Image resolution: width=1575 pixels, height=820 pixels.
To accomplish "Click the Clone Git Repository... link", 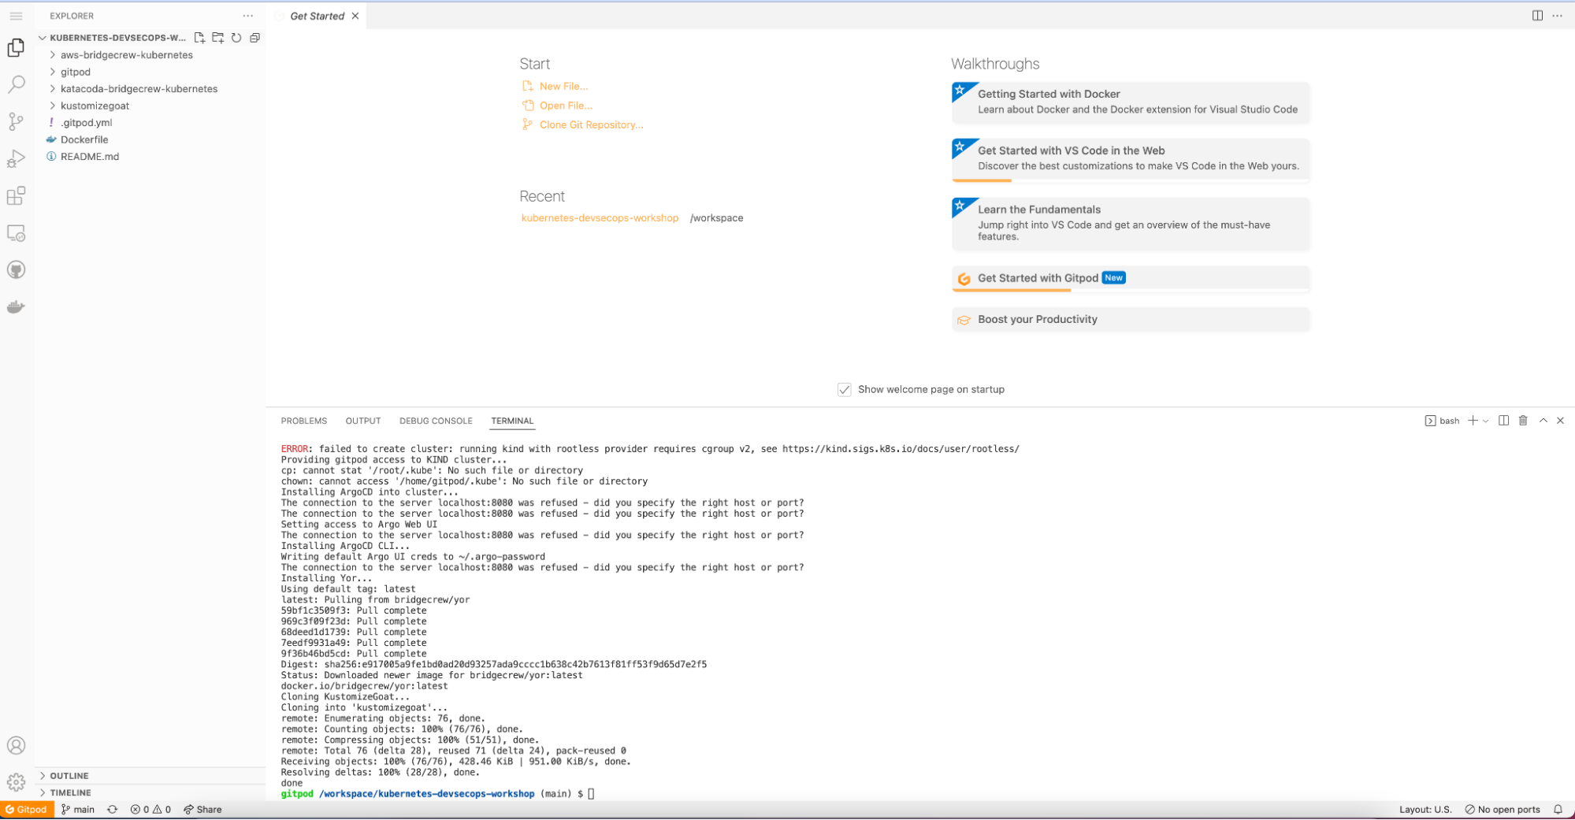I will [591, 124].
